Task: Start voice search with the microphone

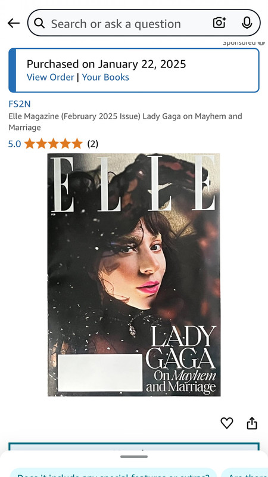Action: coord(247,23)
